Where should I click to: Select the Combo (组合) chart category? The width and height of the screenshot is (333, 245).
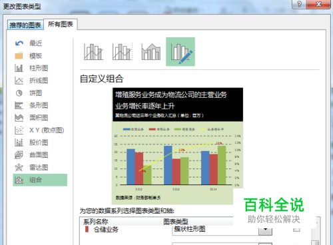point(40,180)
